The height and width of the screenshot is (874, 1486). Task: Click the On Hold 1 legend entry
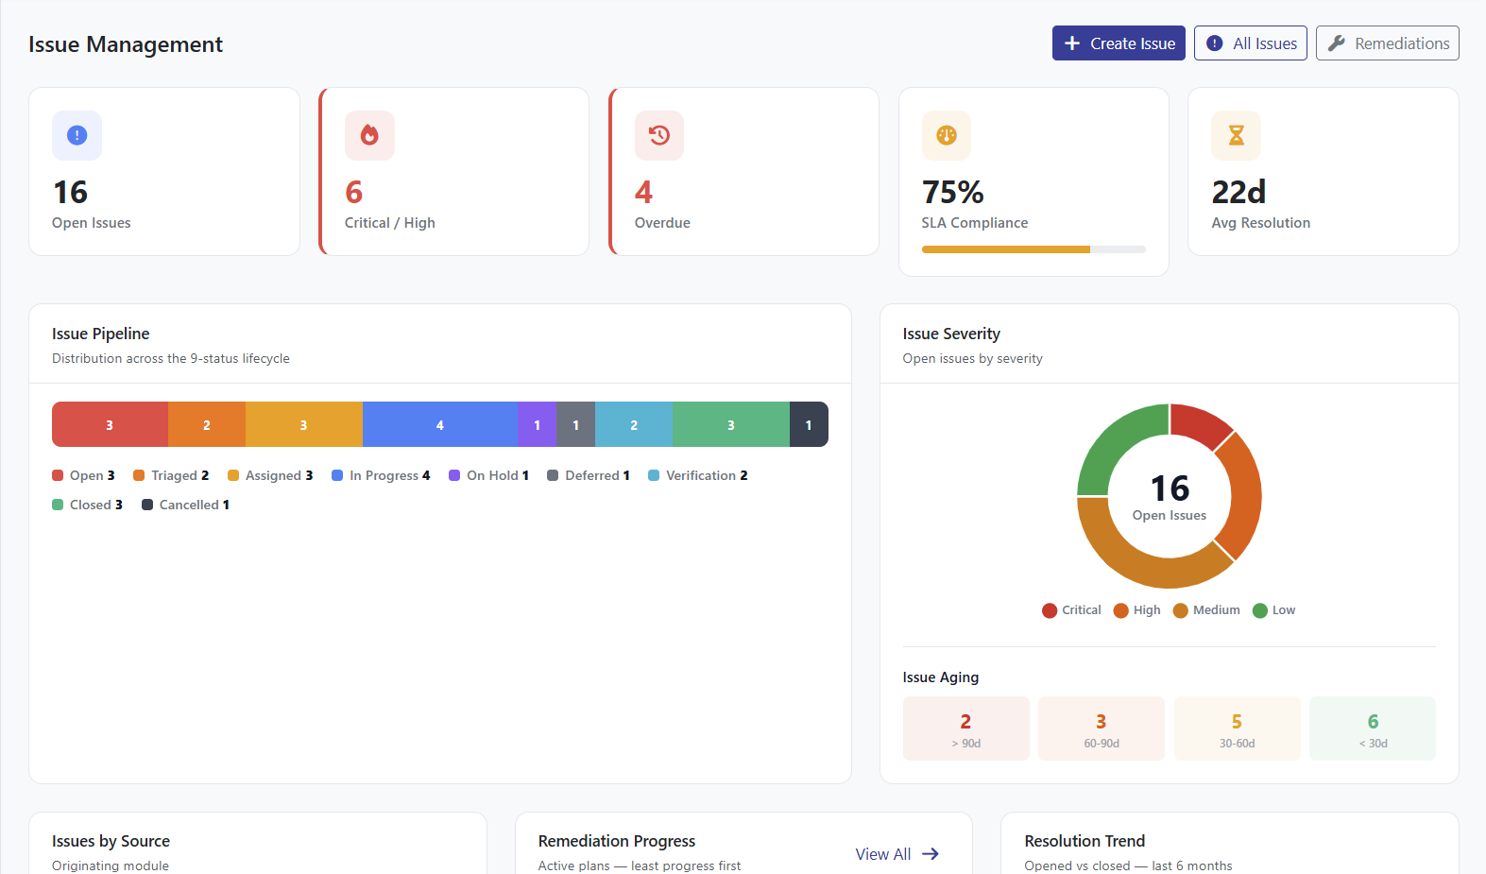488,475
